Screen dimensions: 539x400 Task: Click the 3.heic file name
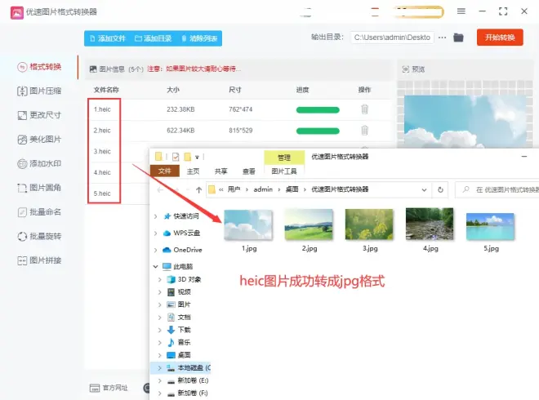click(x=102, y=151)
